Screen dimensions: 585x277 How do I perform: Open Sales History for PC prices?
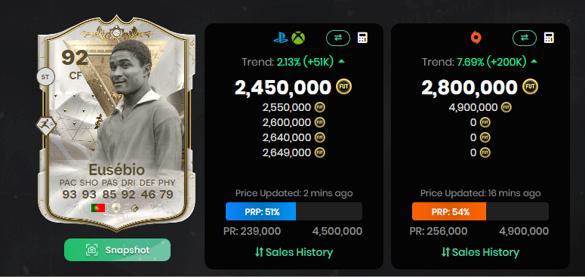point(480,252)
